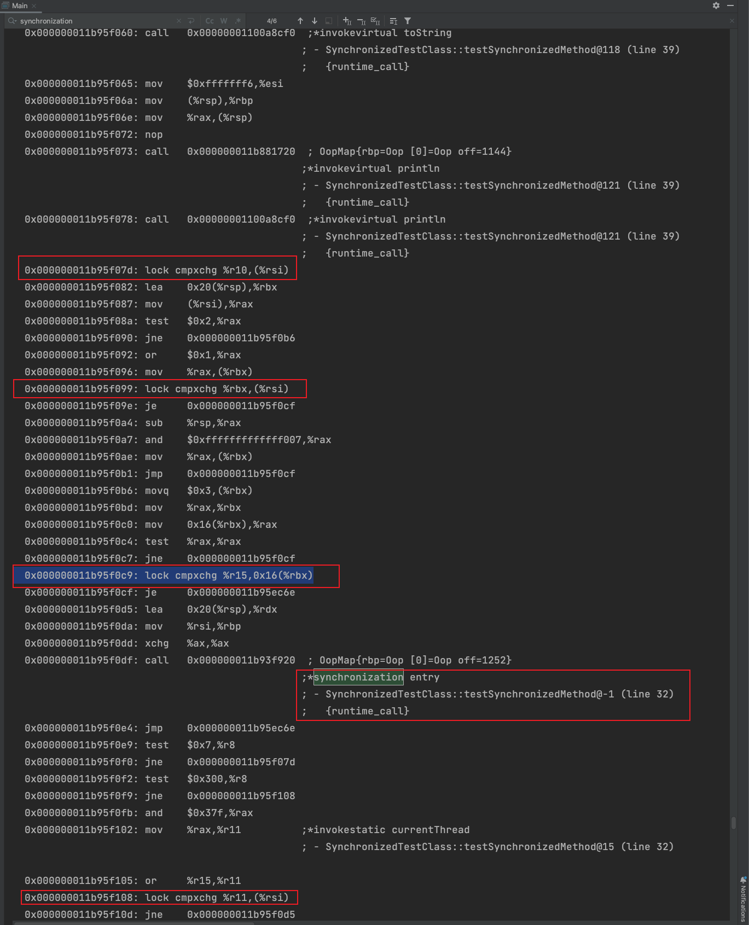Click the vertical scrollbar thumb
Image resolution: width=749 pixels, height=925 pixels.
tap(733, 822)
